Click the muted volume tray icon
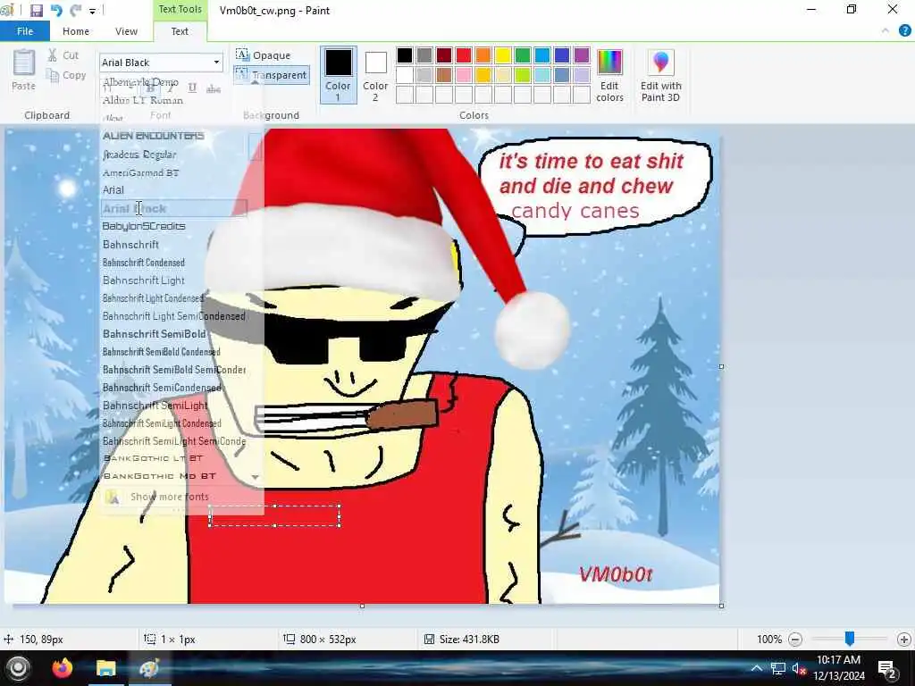The image size is (915, 686). point(798,668)
